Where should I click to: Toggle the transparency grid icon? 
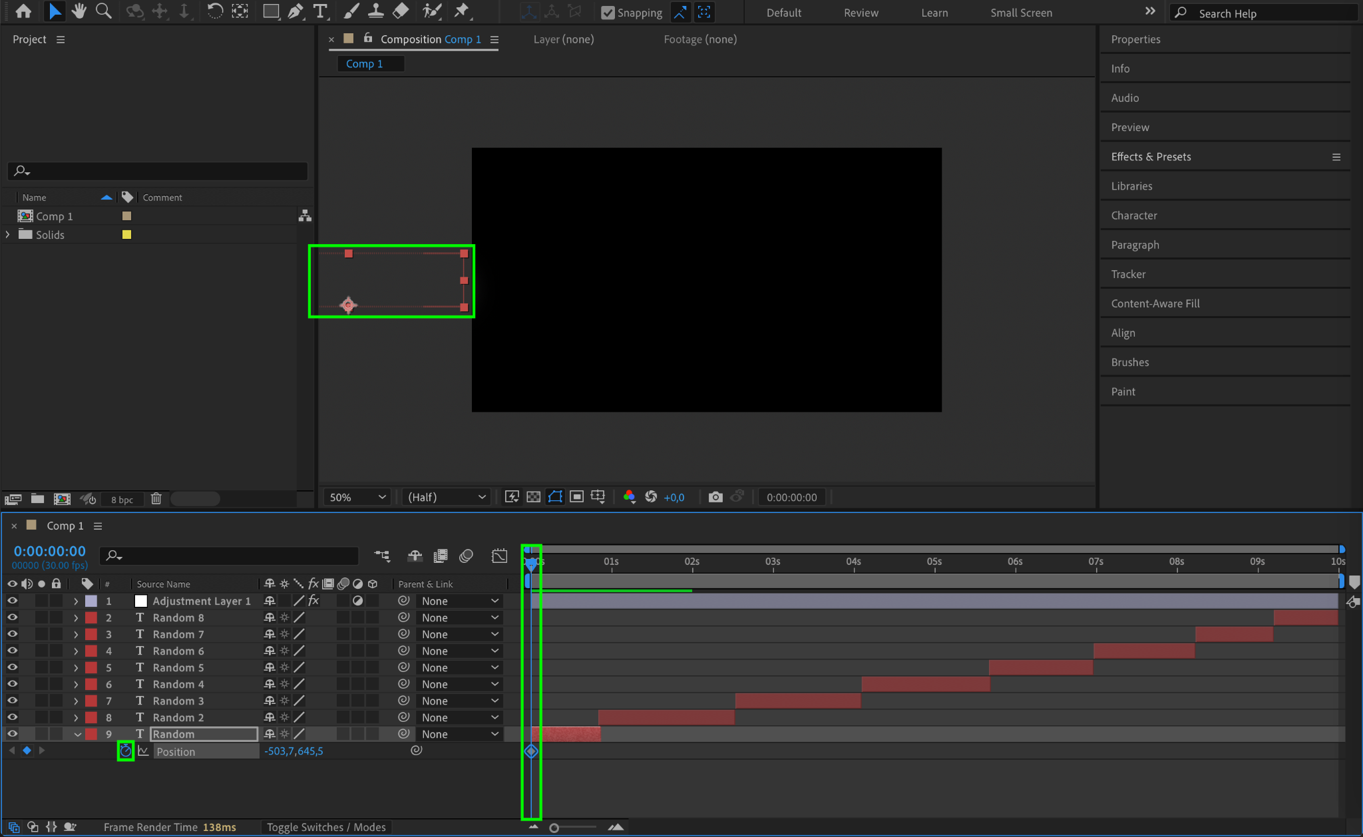533,497
